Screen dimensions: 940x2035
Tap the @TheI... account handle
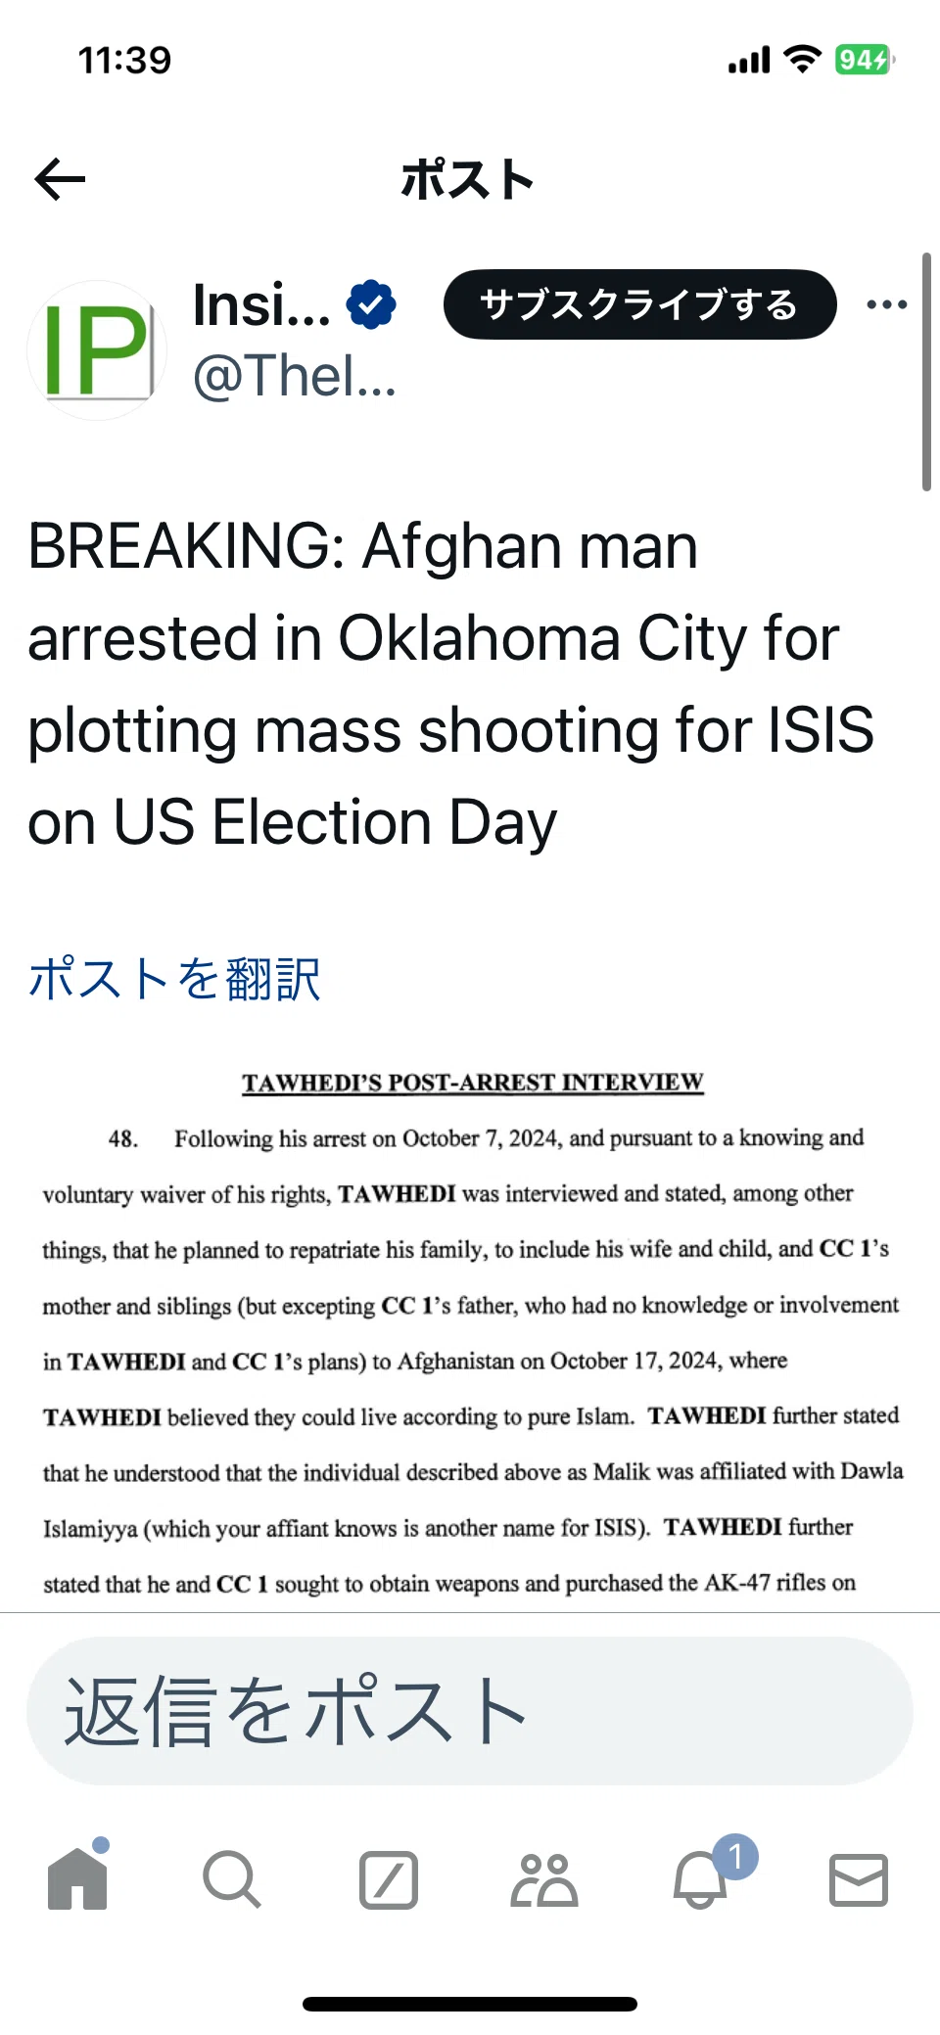tap(295, 376)
